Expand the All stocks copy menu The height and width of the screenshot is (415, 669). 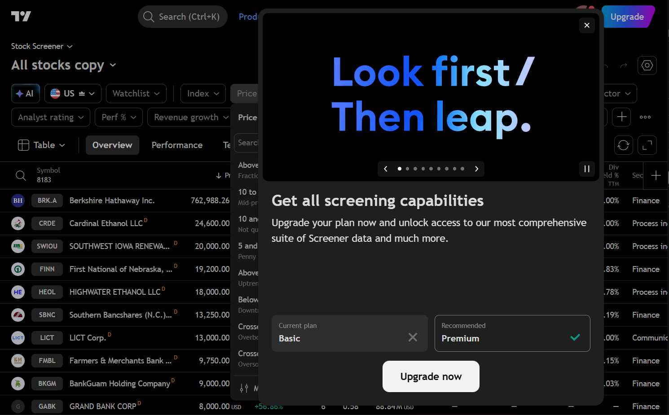pos(64,65)
